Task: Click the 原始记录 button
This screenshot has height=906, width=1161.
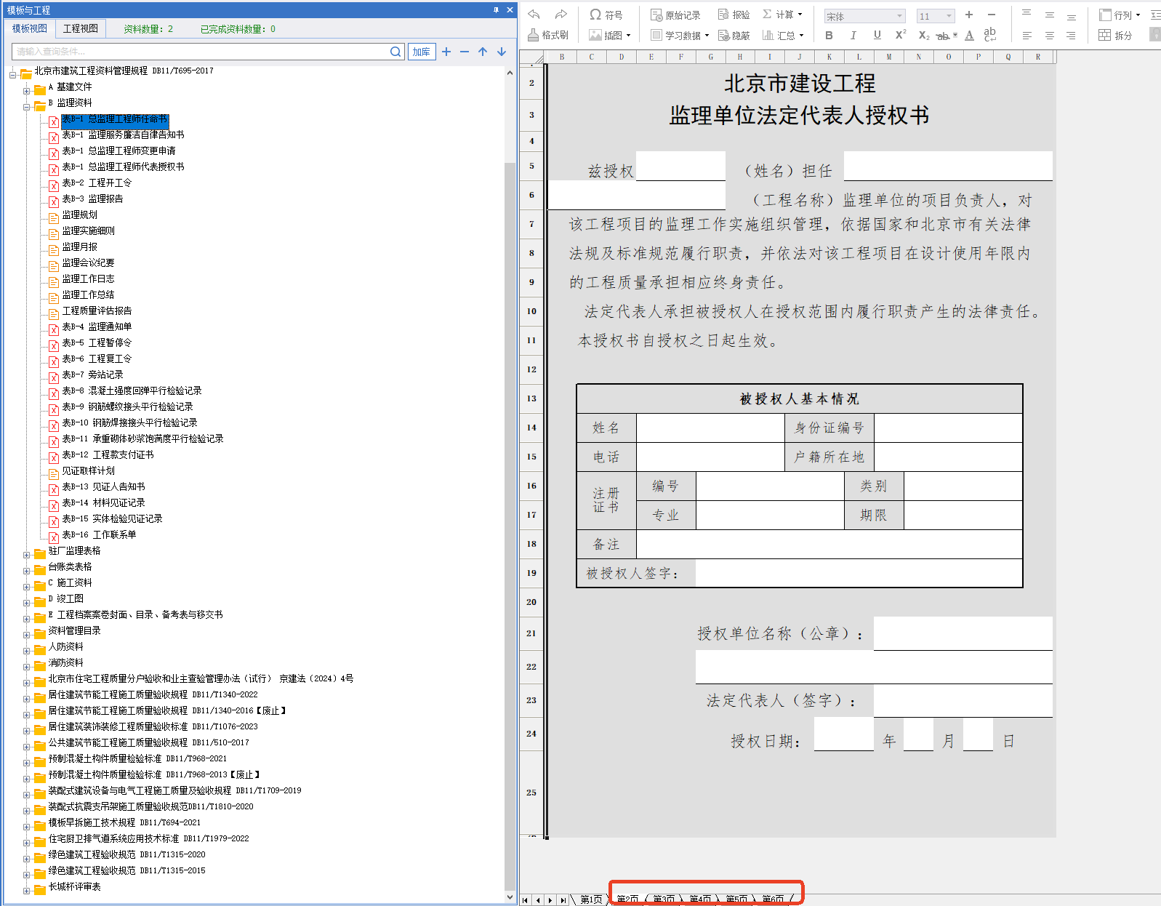Action: click(675, 15)
